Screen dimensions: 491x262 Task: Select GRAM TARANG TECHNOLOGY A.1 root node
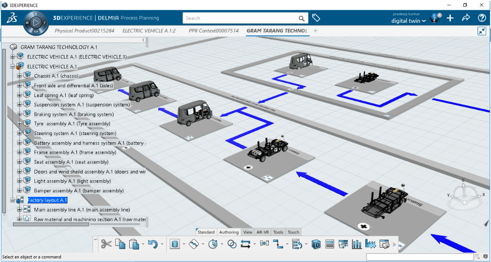[59, 47]
